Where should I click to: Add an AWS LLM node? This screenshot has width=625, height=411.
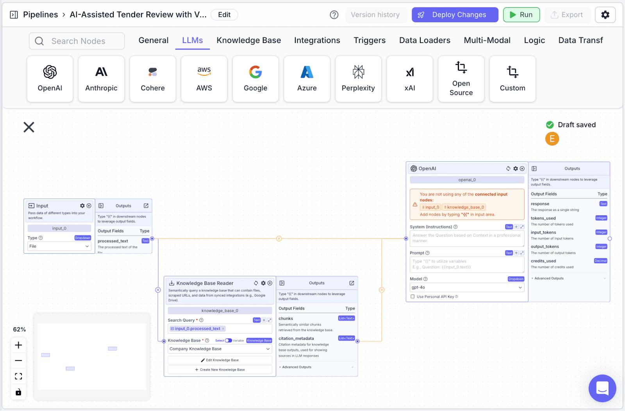204,79
